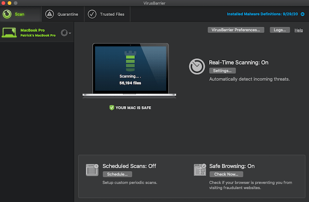309x202 pixels.
Task: Click the Safe Browsing: On heading
Action: 232,166
